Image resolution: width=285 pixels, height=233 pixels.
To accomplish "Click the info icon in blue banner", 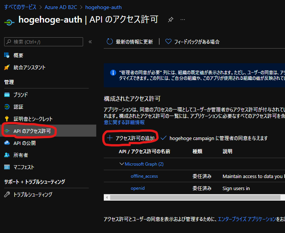I will [x=113, y=73].
